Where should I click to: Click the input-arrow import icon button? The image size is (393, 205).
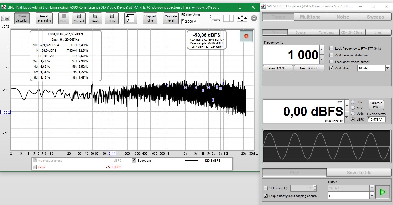pyautogui.click(x=130, y=19)
